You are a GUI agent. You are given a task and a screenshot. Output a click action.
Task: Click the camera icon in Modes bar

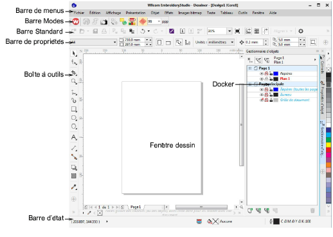104,22
